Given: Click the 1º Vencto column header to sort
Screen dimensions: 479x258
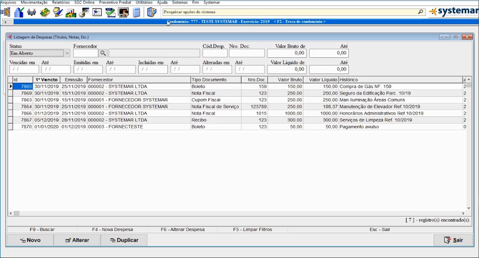Looking at the screenshot, I should point(46,80).
